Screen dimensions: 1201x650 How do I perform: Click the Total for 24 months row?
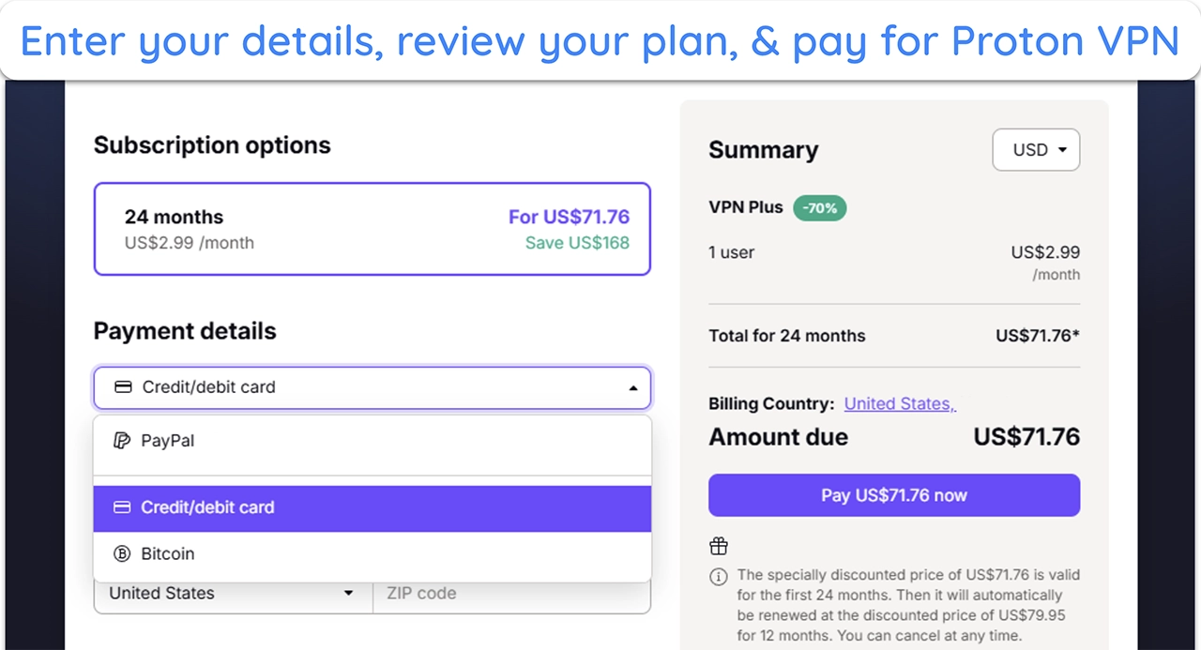894,336
